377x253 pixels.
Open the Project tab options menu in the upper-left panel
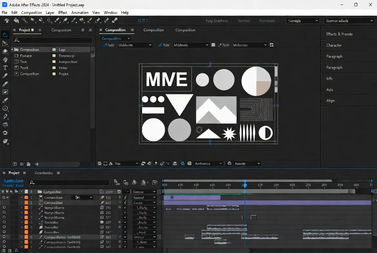click(40, 30)
